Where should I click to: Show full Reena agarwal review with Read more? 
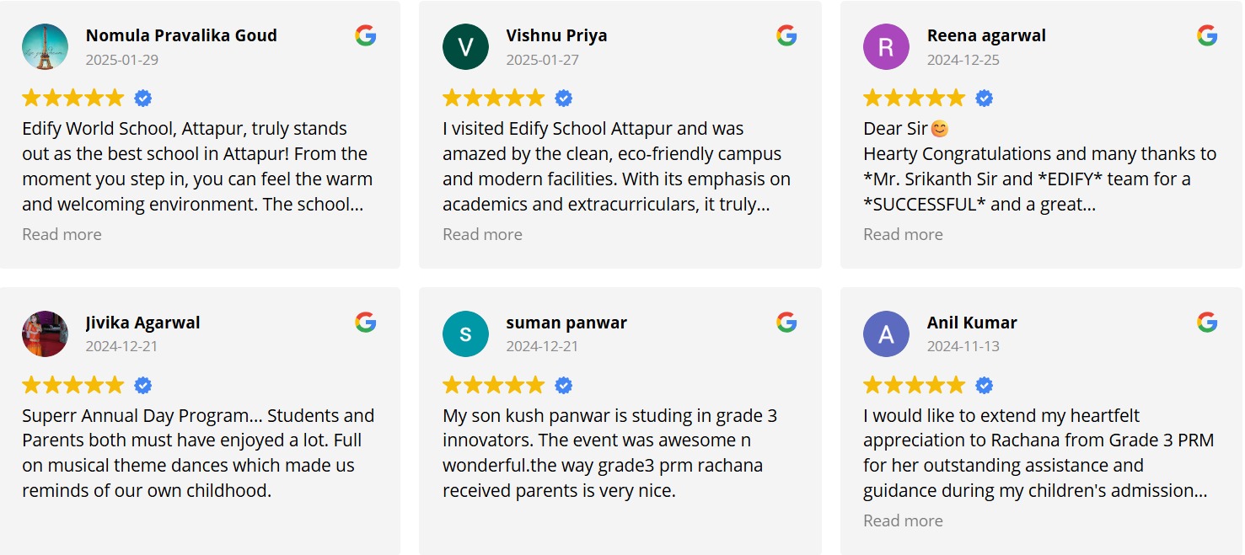coord(903,234)
